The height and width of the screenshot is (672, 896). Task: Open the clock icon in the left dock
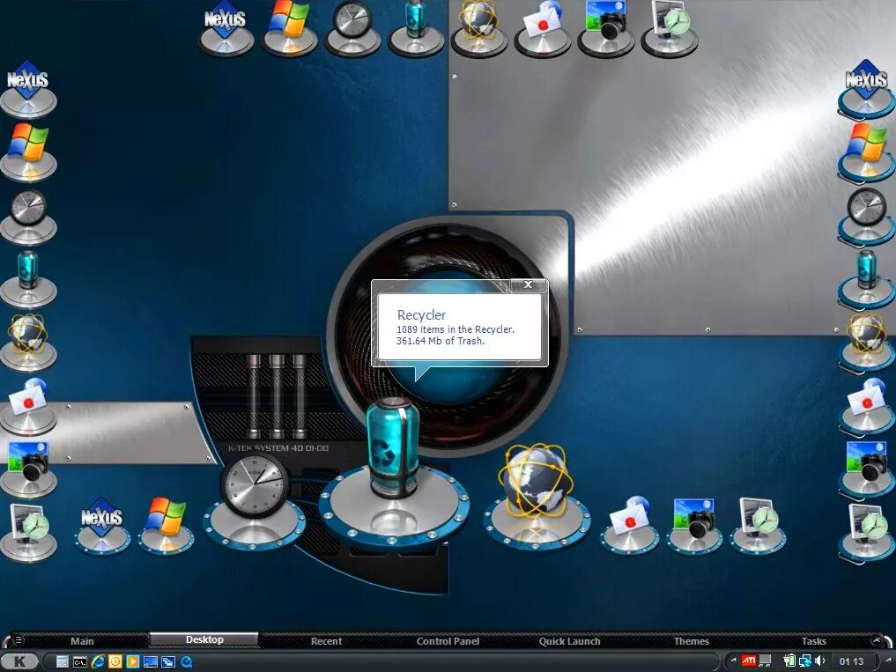click(28, 216)
